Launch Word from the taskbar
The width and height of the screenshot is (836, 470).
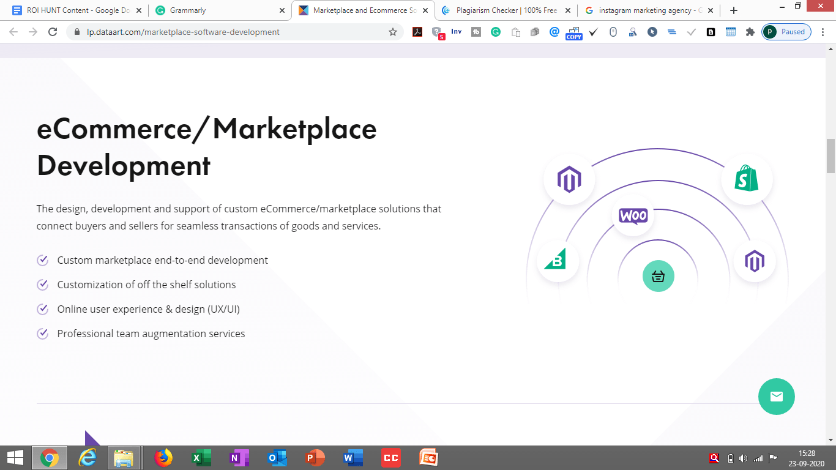click(x=353, y=457)
